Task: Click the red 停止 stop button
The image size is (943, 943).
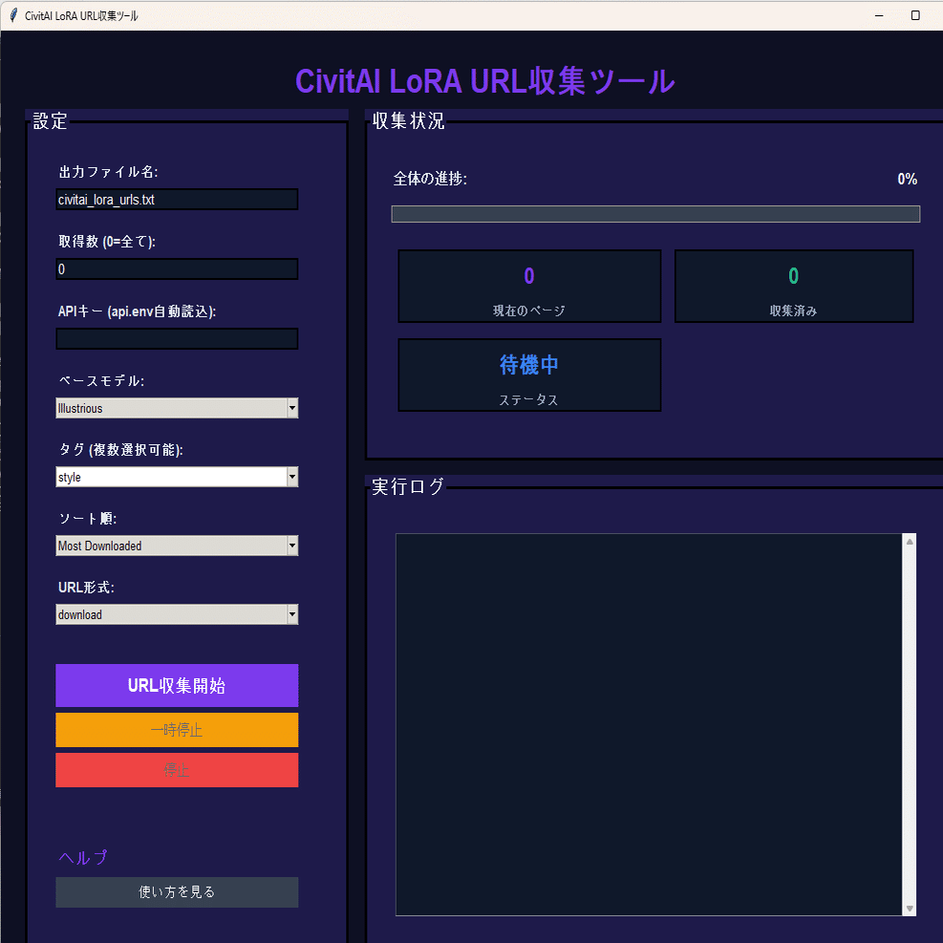Action: coord(177,770)
